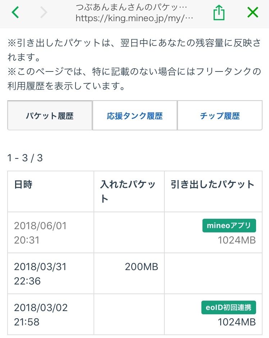Screen dimensions: 269x338
Task: Click the 1 - 3 / 3 result count
Action: 25,158
